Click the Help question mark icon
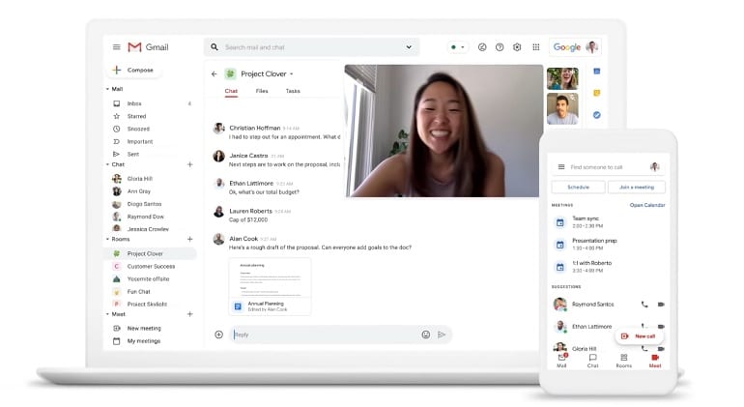The height and width of the screenshot is (407, 744). coord(500,47)
